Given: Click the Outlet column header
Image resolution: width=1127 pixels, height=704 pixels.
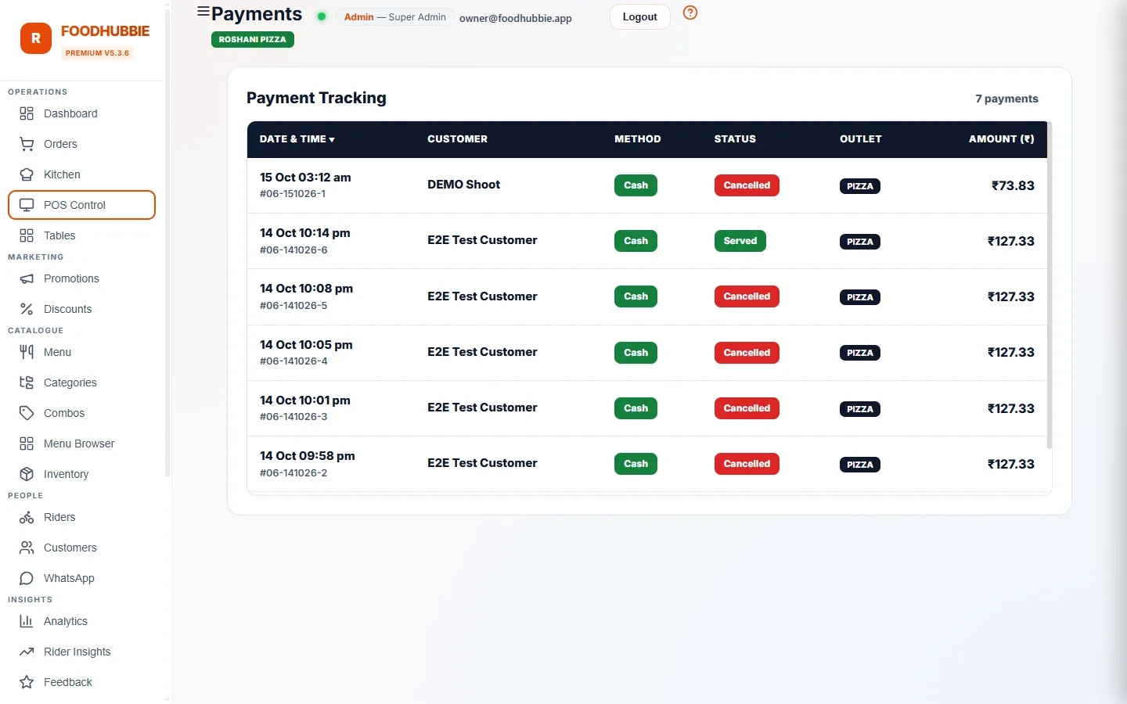Looking at the screenshot, I should click(x=861, y=139).
